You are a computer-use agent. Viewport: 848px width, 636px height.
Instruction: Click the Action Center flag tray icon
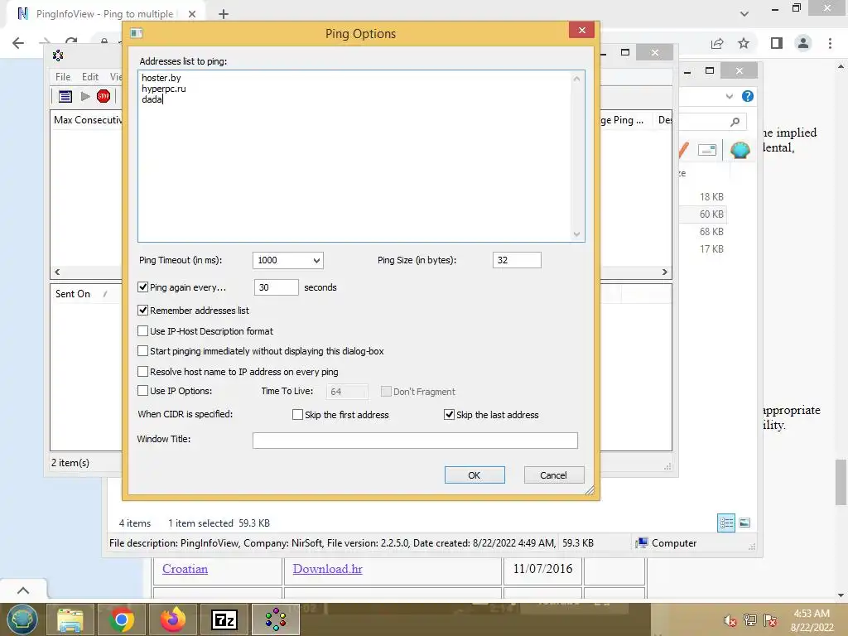[x=770, y=619]
